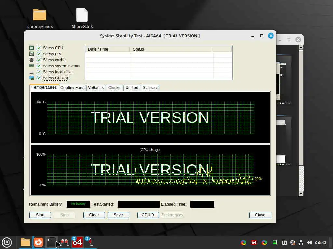The width and height of the screenshot is (333, 249).
Task: Open the CPUID panel
Action: pyautogui.click(x=148, y=215)
